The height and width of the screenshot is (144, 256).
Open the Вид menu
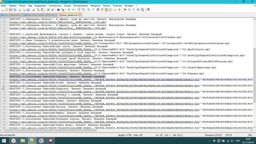(30, 6)
